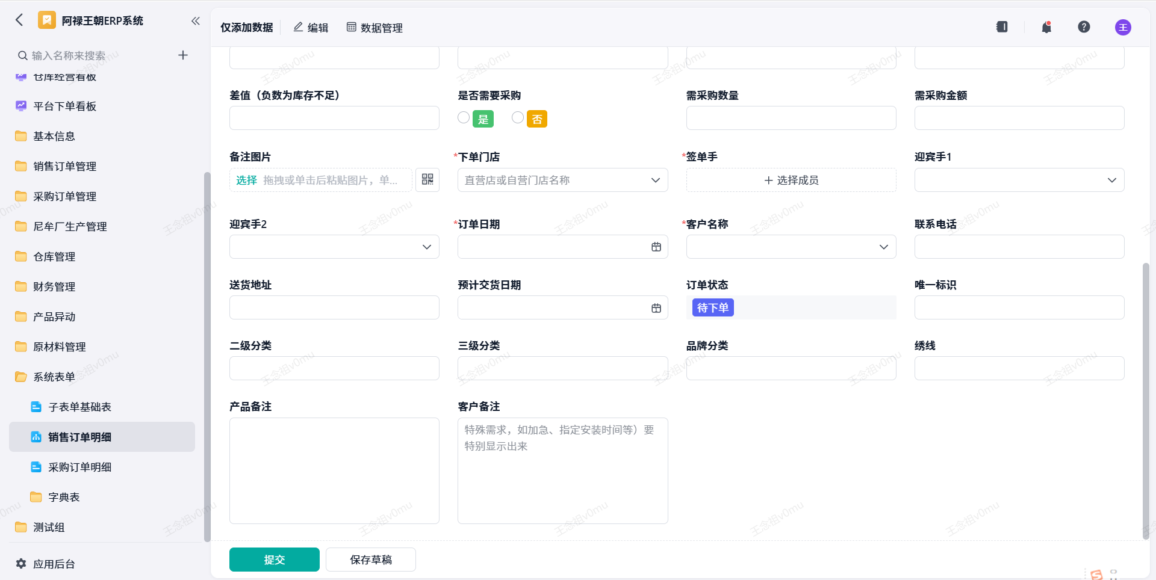Click the search magnifier icon
This screenshot has height=580, width=1156.
pyautogui.click(x=22, y=55)
